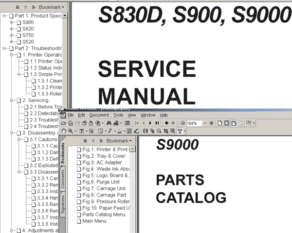Collapse the 2. Servicing bookmark node
Viewport: 292px width, 233px height.
pos(12,100)
